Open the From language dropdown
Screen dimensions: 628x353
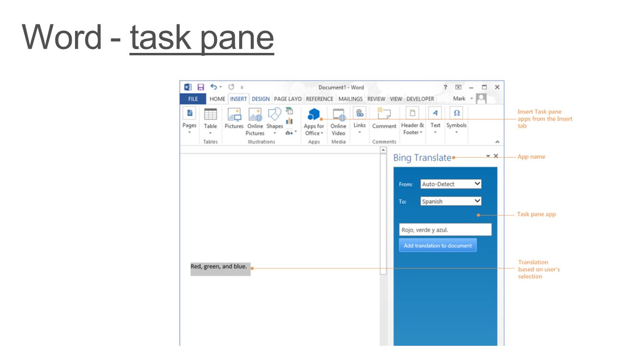(451, 184)
